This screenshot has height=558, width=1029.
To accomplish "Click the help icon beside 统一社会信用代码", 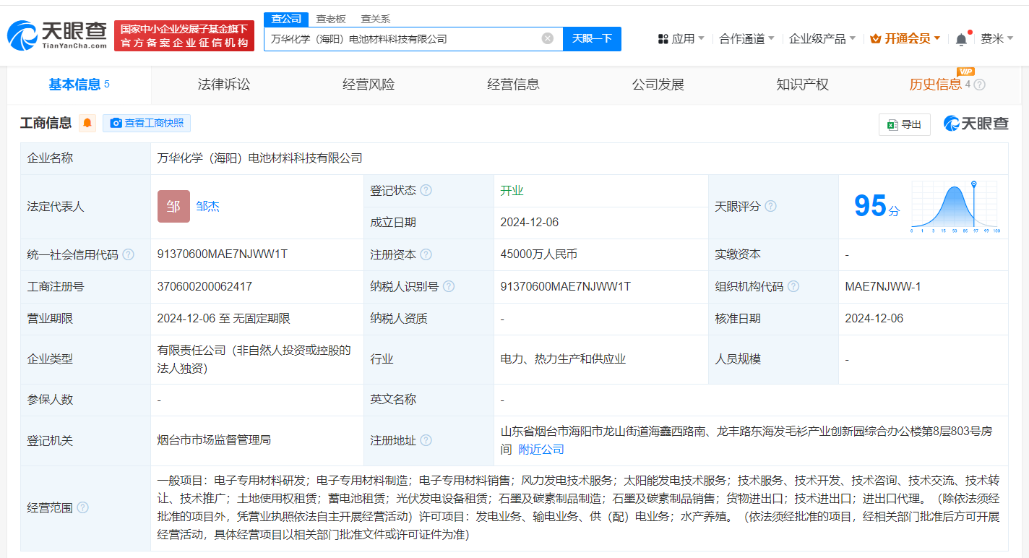I will pyautogui.click(x=129, y=254).
